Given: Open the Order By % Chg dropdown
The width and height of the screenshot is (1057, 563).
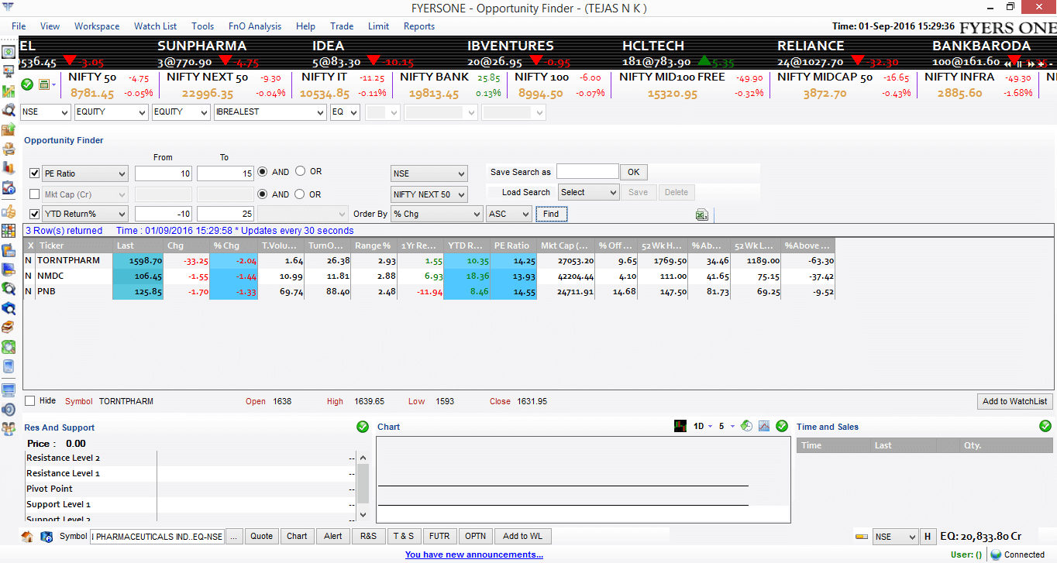Looking at the screenshot, I should point(437,214).
